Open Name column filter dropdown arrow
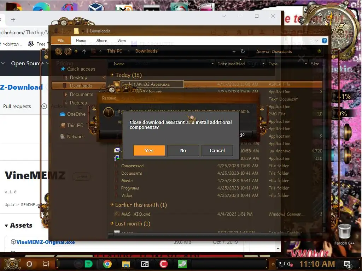This screenshot has width=362, height=271. tap(212, 64)
